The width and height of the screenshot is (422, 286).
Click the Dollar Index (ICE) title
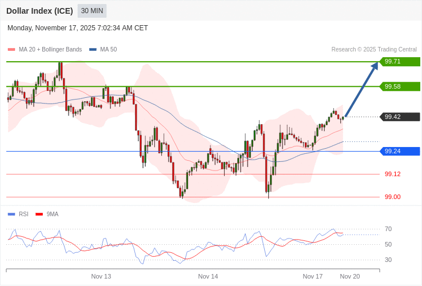[39, 11]
